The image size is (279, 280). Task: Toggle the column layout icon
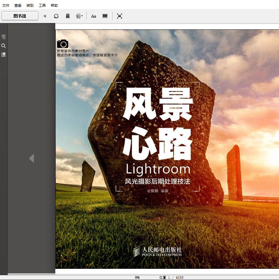[105, 16]
